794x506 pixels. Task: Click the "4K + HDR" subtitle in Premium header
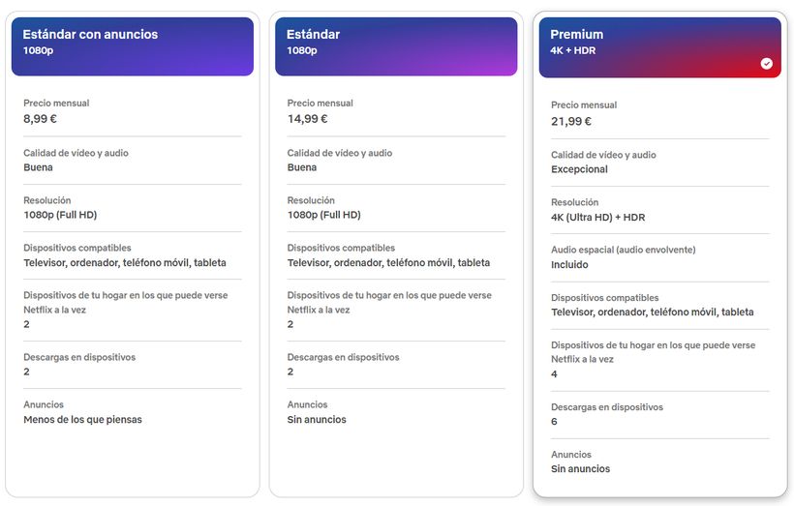(573, 50)
